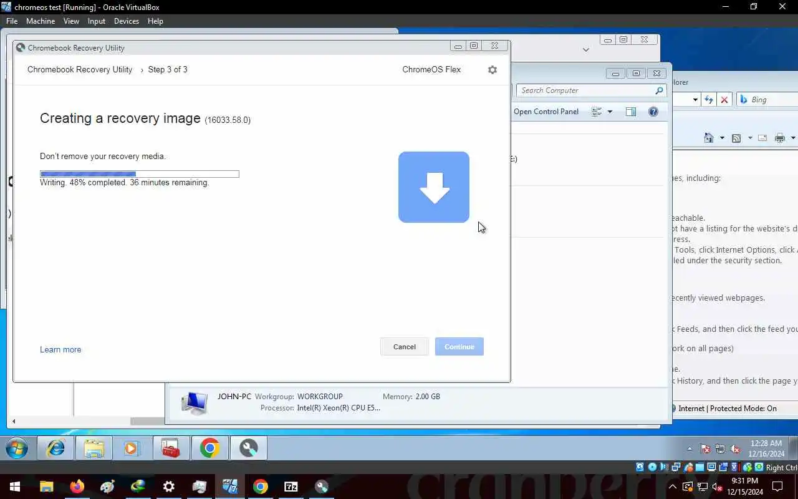Open VirtualBox Devices menu
This screenshot has width=798, height=499.
[127, 21]
